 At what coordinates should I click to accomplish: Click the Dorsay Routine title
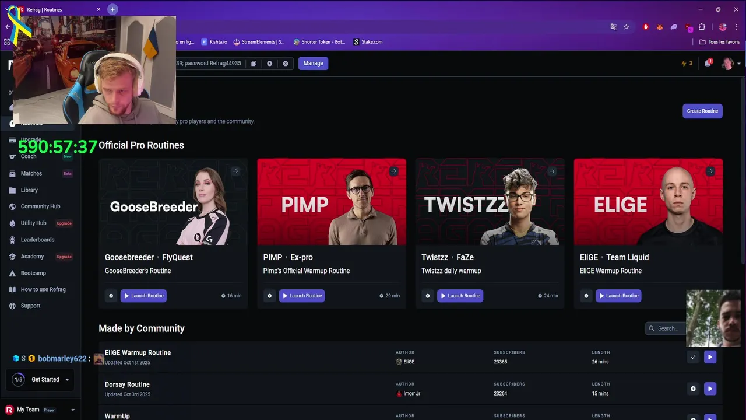tap(127, 384)
